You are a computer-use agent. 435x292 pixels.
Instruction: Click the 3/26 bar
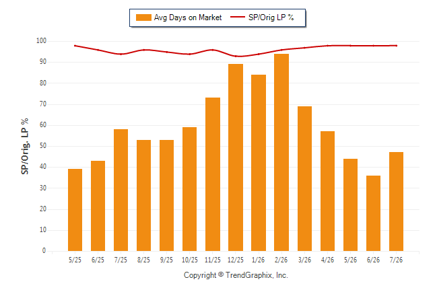304,178
